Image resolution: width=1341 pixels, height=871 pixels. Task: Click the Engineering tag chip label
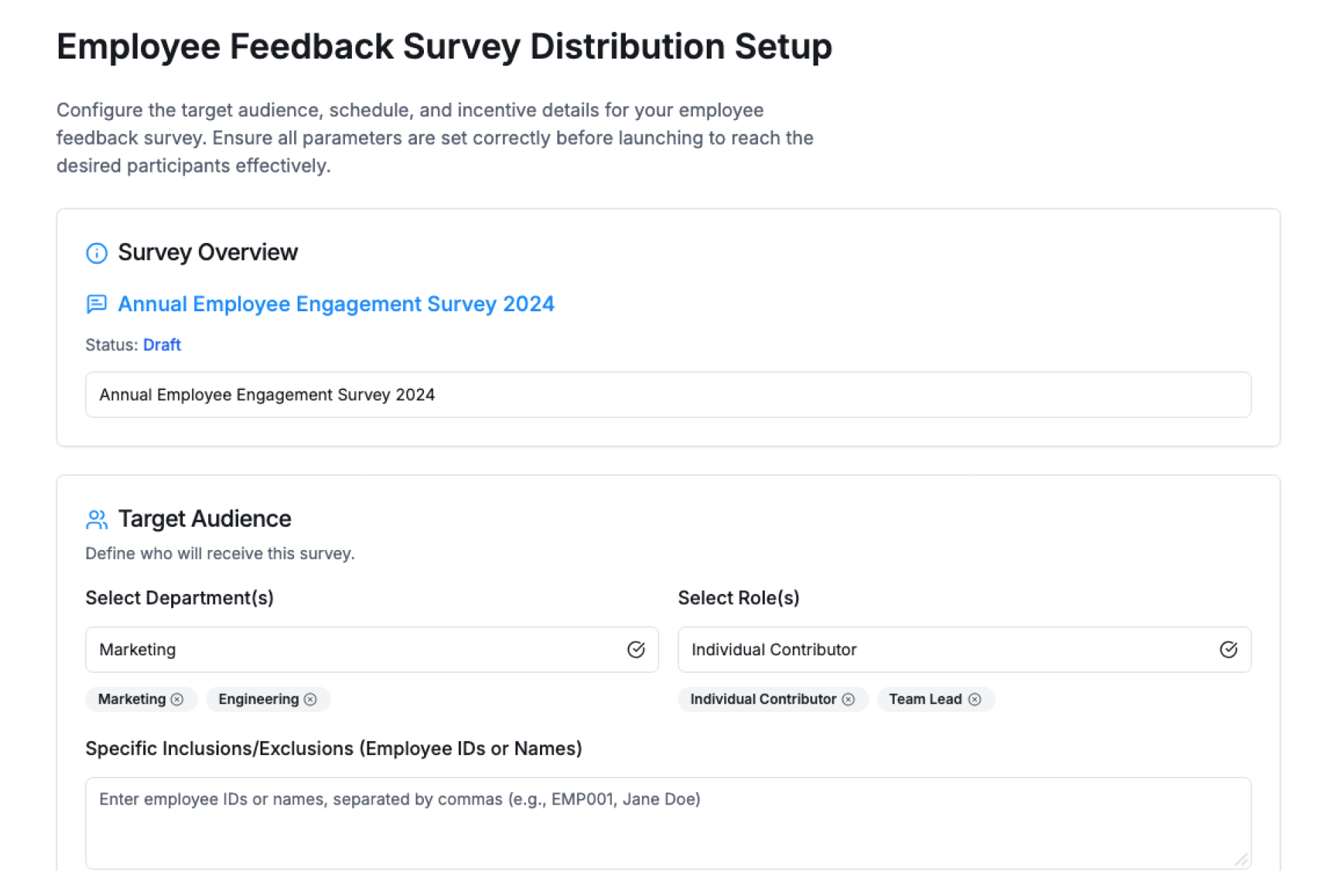(258, 699)
